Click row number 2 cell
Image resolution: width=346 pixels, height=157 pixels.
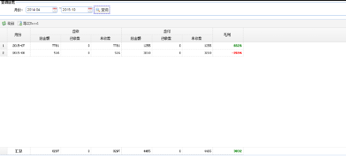[3, 53]
